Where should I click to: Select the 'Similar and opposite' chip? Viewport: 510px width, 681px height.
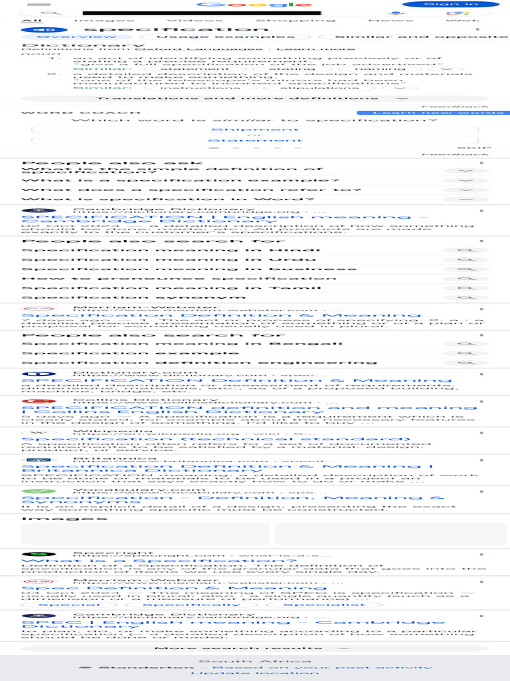414,37
